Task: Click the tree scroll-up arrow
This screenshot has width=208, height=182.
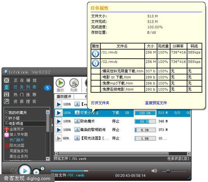Action: pos(48,112)
